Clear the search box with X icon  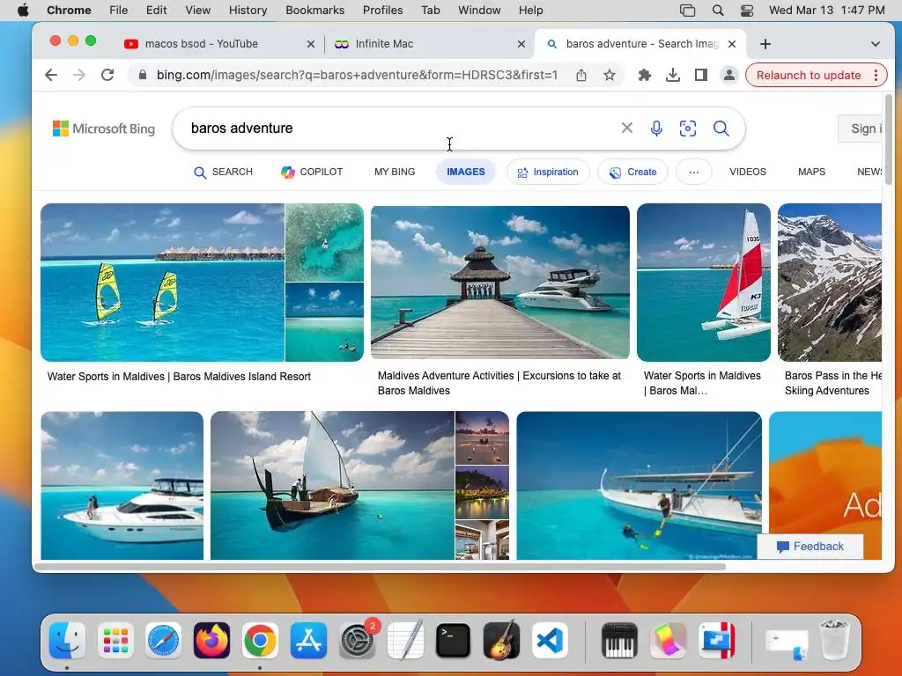(x=627, y=128)
